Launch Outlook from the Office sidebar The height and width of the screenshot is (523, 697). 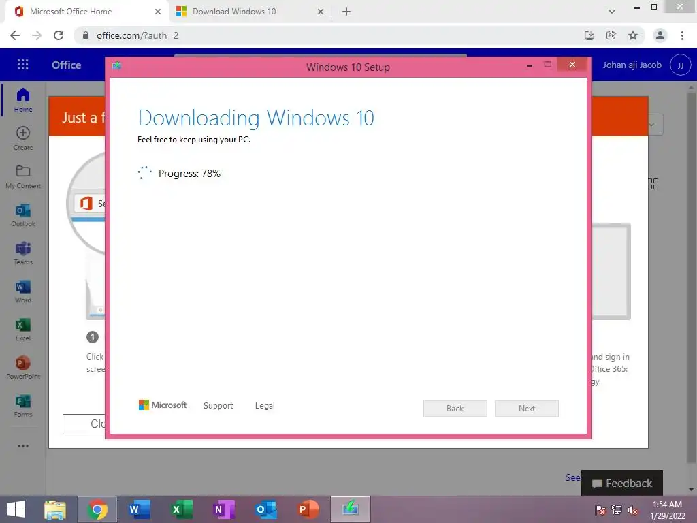click(x=23, y=215)
